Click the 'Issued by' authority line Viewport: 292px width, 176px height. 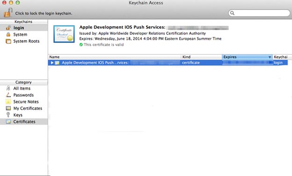pos(142,33)
